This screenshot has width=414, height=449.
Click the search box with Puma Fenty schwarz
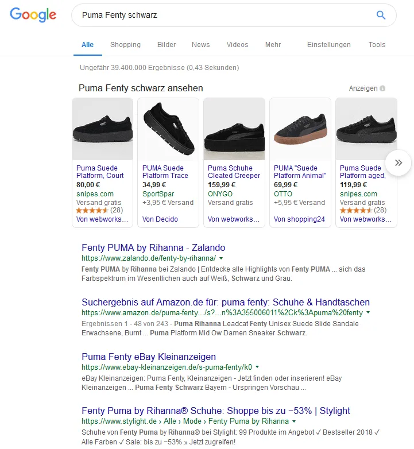pos(234,15)
